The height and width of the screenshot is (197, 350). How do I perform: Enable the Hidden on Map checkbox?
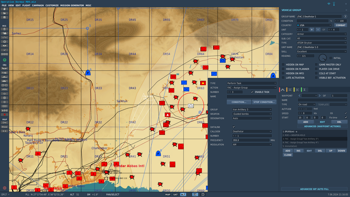pos(283,64)
